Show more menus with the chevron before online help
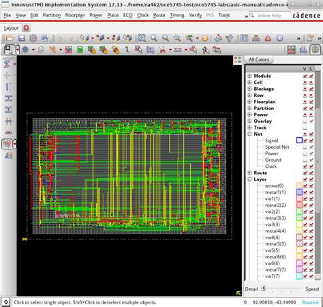The height and width of the screenshot is (307, 323). [247, 16]
